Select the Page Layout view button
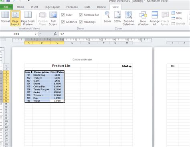Viewport: 190px width, 147px height. pos(15,18)
